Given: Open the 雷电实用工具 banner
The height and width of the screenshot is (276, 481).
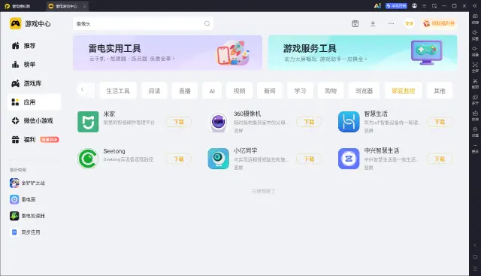Looking at the screenshot, I should coord(168,53).
